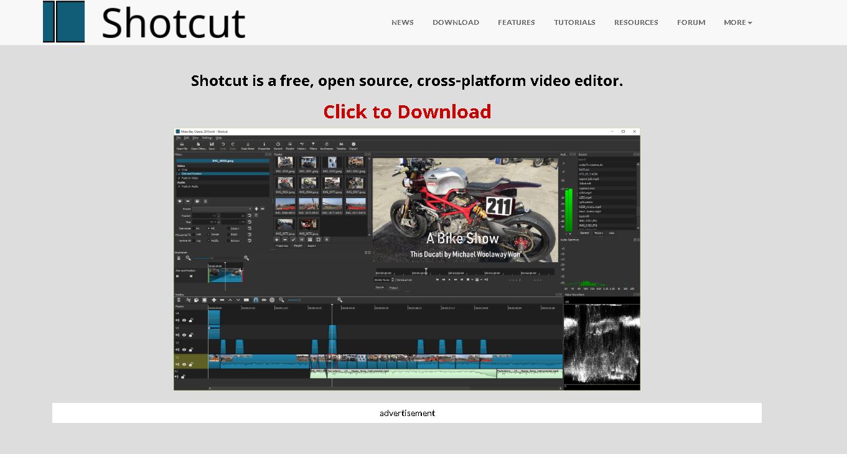Image resolution: width=847 pixels, height=469 pixels.
Task: Lock track V2 with its padlock icon
Action: (191, 349)
